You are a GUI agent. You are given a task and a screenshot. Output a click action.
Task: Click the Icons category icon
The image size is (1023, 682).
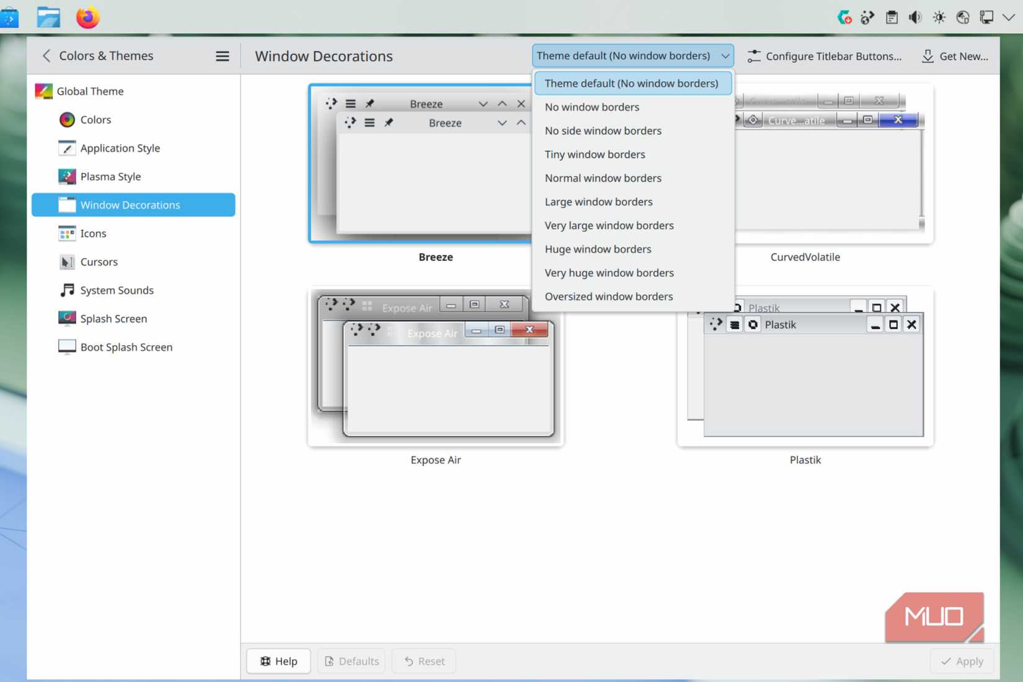[67, 234]
